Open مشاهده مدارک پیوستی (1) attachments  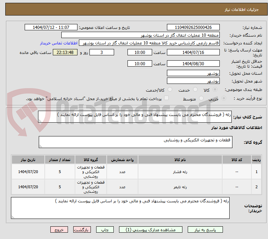pyautogui.click(x=151, y=229)
